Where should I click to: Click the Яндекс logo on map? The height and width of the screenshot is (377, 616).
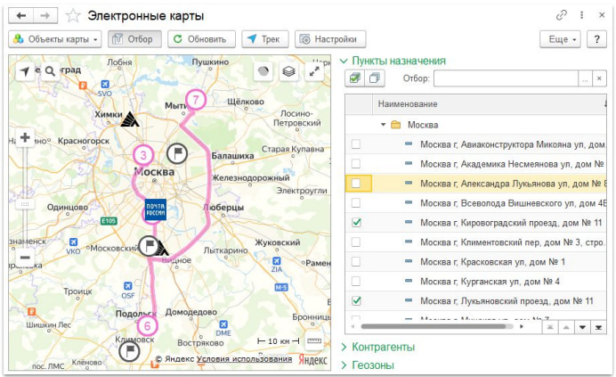pos(312,360)
